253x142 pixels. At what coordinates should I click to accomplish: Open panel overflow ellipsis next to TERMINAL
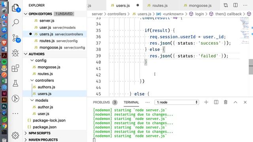[147, 102]
